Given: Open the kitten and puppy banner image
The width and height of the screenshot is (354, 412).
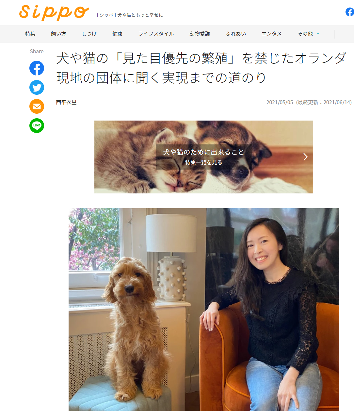Looking at the screenshot, I should [x=204, y=157].
